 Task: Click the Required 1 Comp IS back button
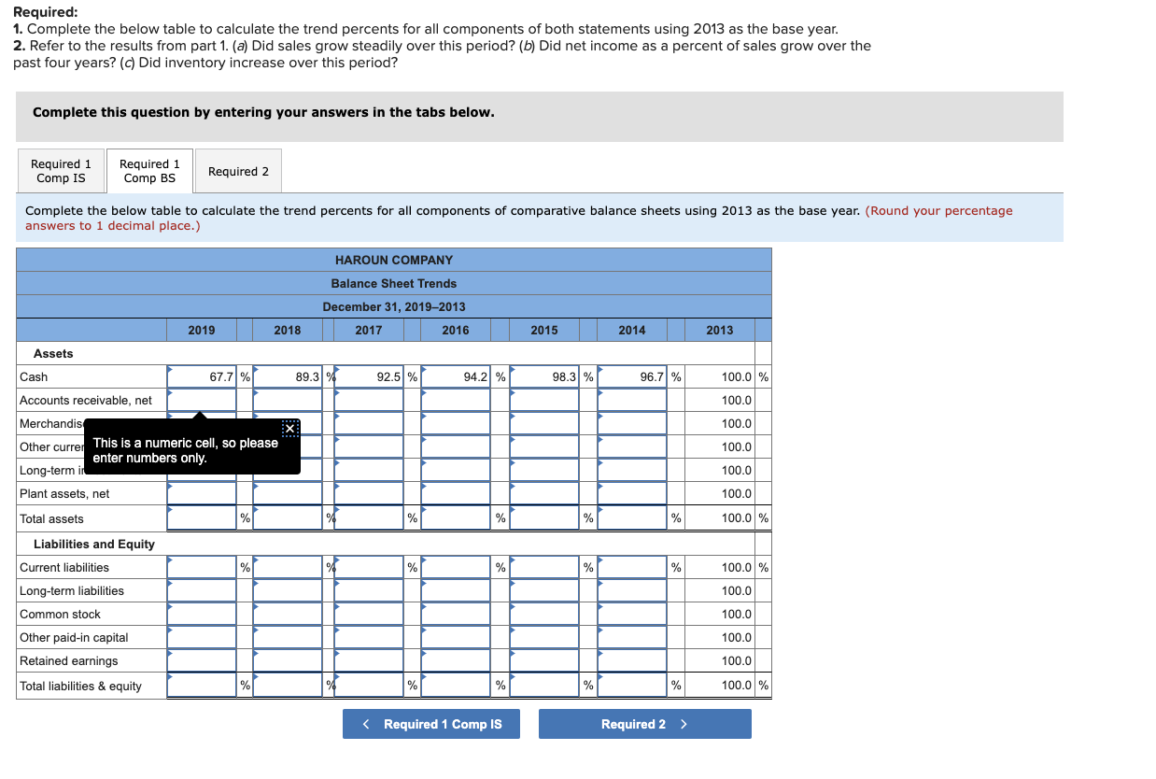[x=430, y=724]
